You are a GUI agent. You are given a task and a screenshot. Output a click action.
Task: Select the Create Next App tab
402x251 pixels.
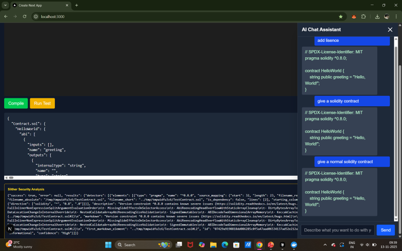[x=40, y=6]
